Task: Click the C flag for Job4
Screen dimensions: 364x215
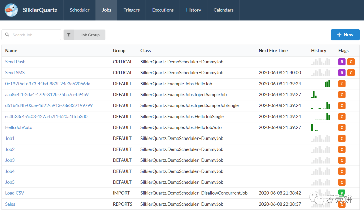Action: tap(342, 171)
